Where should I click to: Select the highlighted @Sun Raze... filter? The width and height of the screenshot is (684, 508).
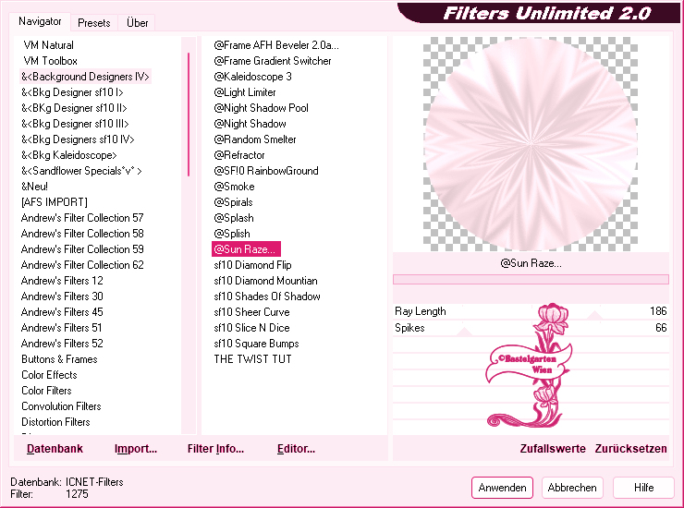click(246, 249)
